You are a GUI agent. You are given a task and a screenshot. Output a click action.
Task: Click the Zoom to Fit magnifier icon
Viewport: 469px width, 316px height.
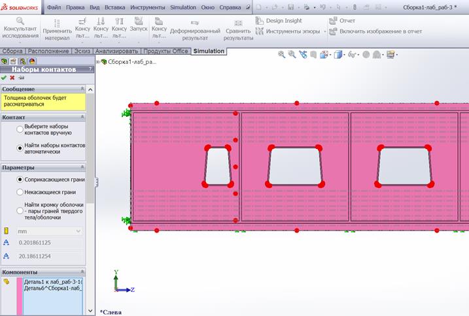pyautogui.click(x=282, y=55)
